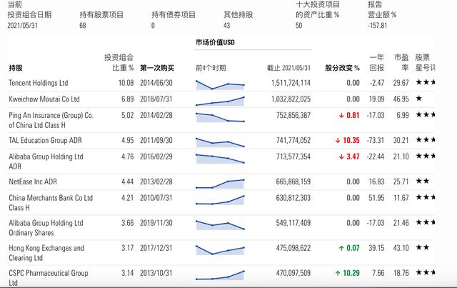Viewport: 457px width, 288px height.
Task: Select TAL Education one-year return -73.31
Action: (376, 141)
